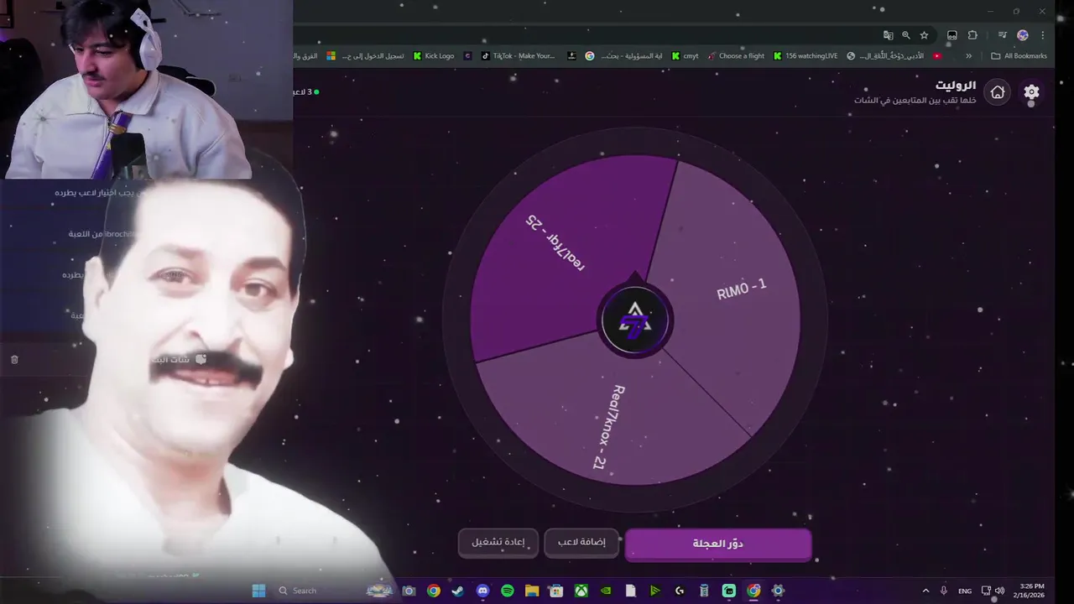Open All Bookmarks folder
The image size is (1074, 604).
pos(1019,56)
